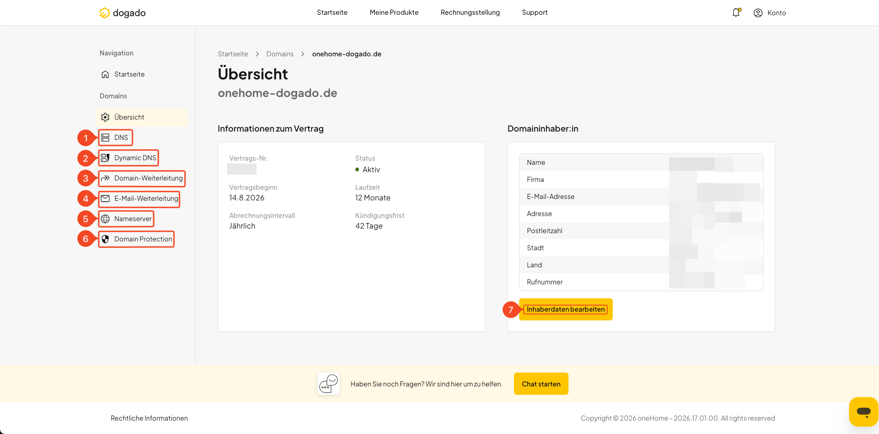
Task: Open the Support menu item
Action: tap(535, 12)
